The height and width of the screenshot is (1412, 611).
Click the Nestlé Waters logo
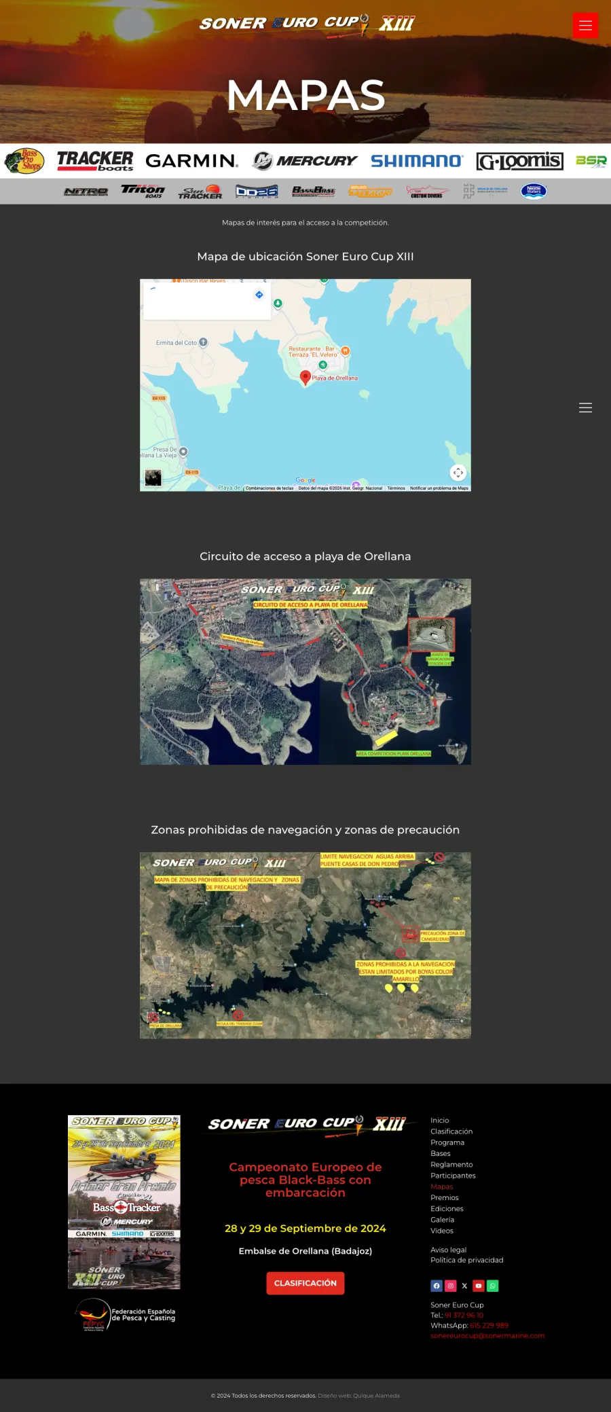[x=534, y=191]
